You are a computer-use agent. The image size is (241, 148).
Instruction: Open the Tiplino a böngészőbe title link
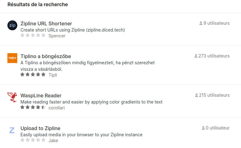[x=46, y=56]
